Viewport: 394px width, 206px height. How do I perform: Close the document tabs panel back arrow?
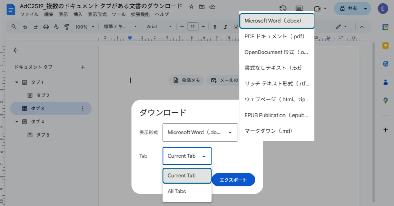tap(16, 50)
